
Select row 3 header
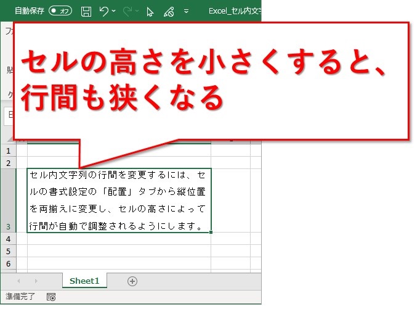(8, 200)
